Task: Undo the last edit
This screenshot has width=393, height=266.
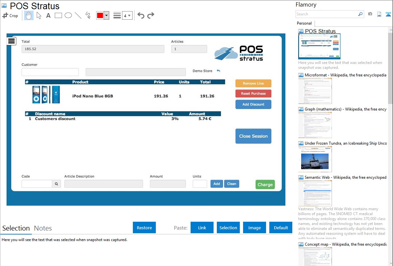Action: (x=141, y=15)
